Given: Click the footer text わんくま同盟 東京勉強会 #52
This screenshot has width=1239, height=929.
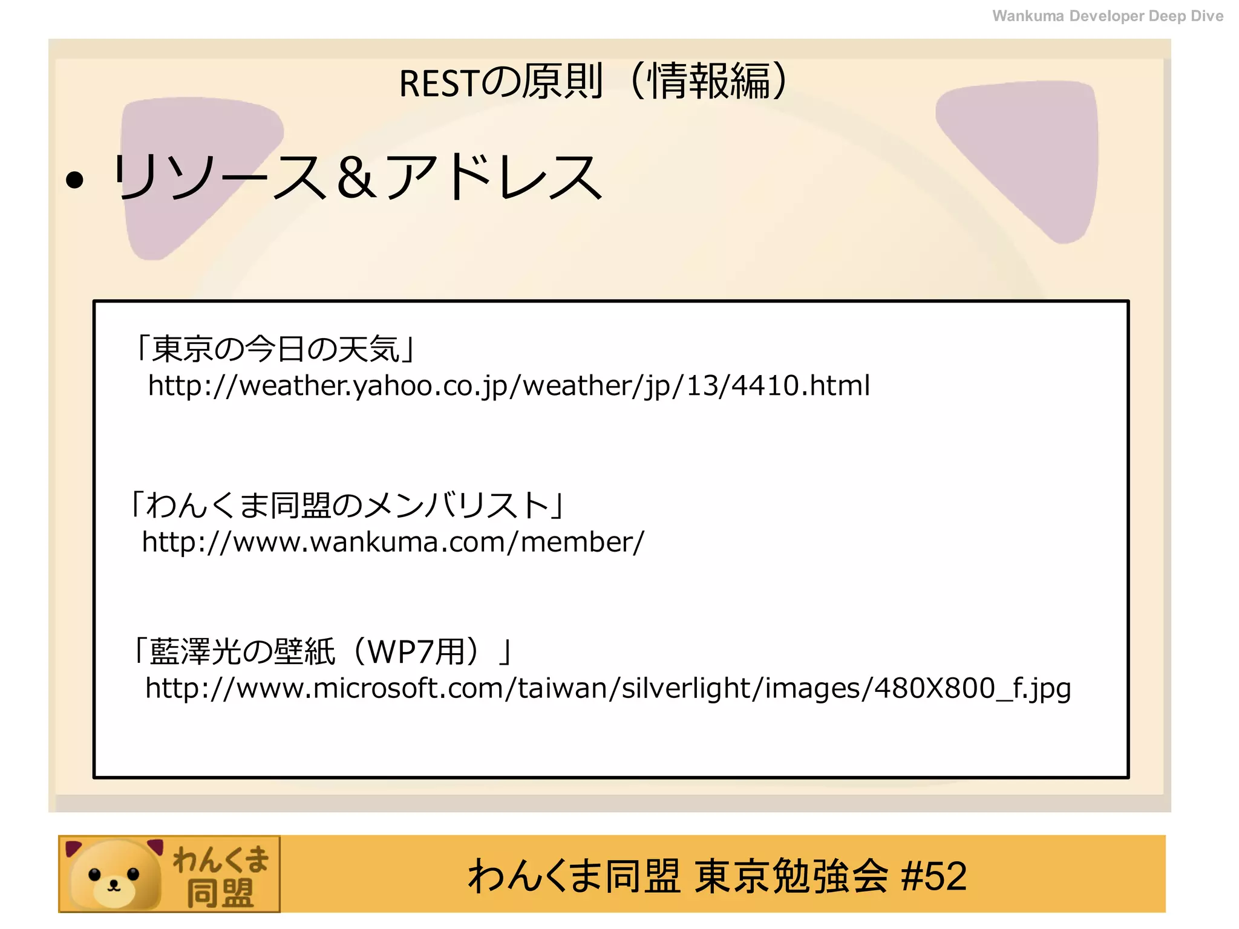Looking at the screenshot, I should pos(717,876).
